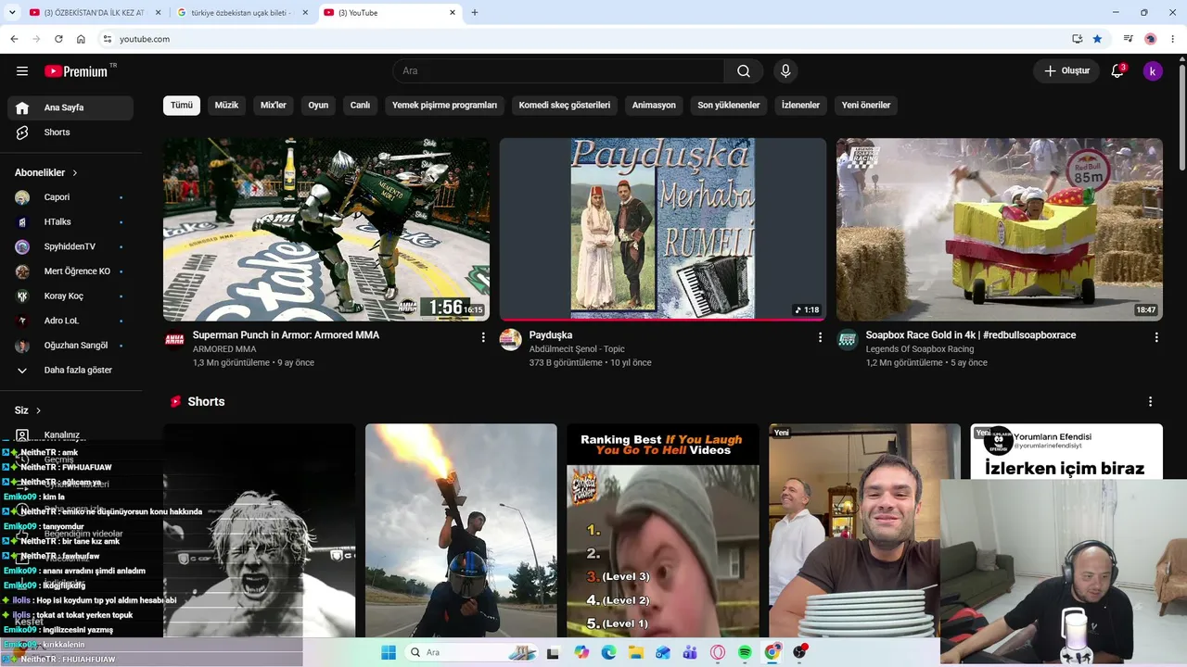1187x667 pixels.
Task: Start voice search with the microphone
Action: tap(785, 71)
